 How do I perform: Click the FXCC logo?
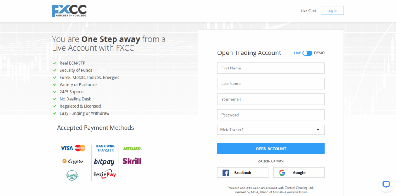pyautogui.click(x=69, y=11)
